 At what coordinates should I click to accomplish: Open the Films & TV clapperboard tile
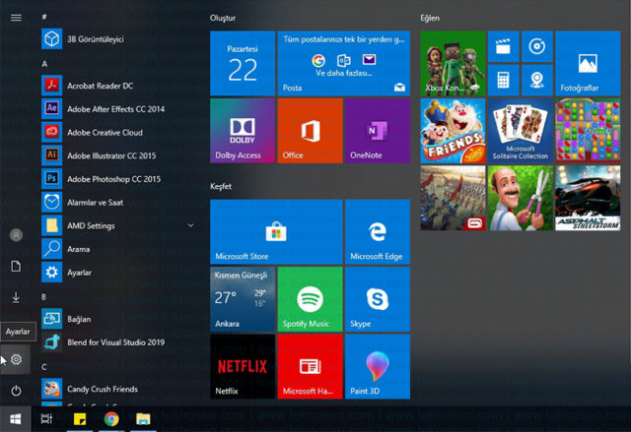[x=504, y=46]
